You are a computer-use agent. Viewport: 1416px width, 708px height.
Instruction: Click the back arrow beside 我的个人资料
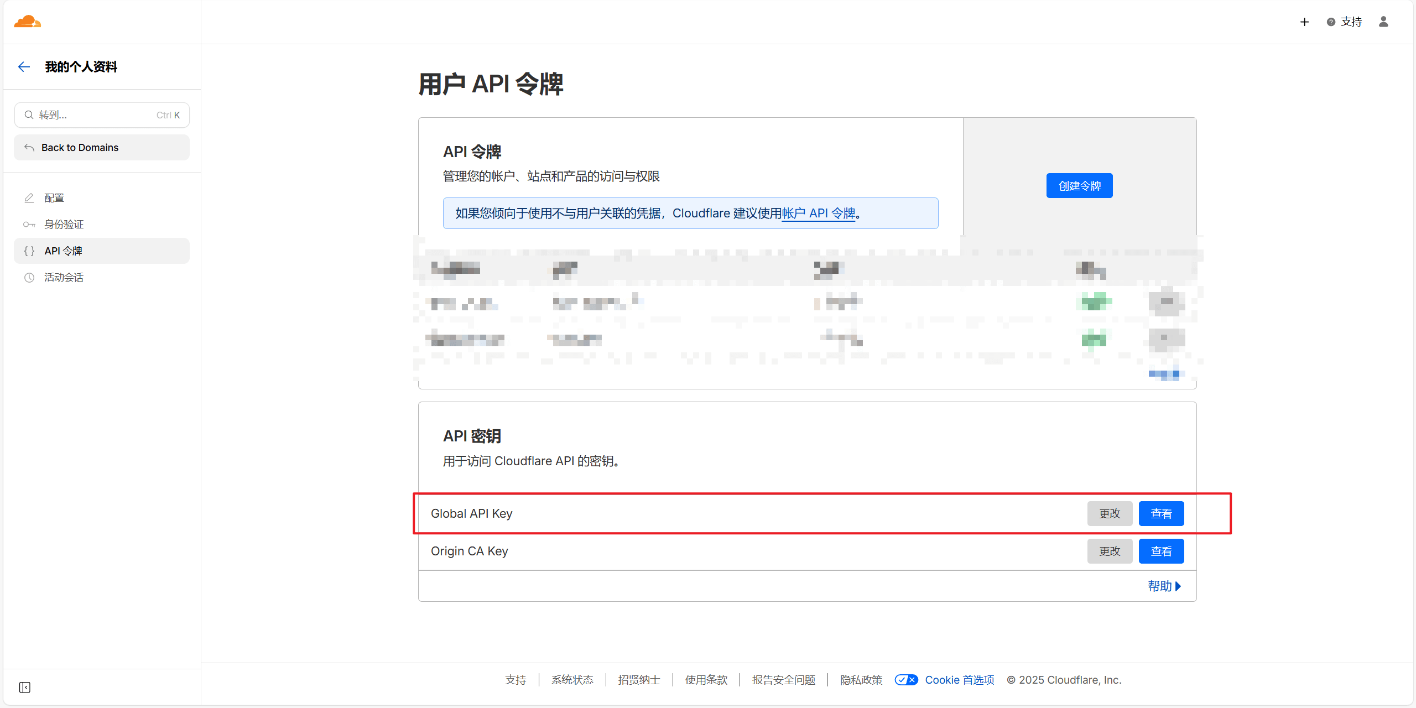pos(24,67)
